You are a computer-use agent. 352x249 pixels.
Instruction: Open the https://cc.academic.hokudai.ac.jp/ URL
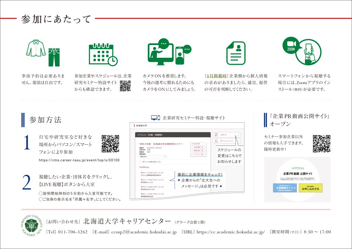coord(231,232)
